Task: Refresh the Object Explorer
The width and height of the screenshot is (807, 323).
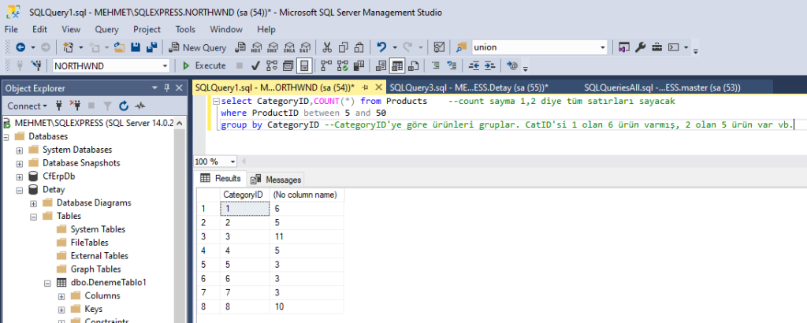Action: pos(124,106)
